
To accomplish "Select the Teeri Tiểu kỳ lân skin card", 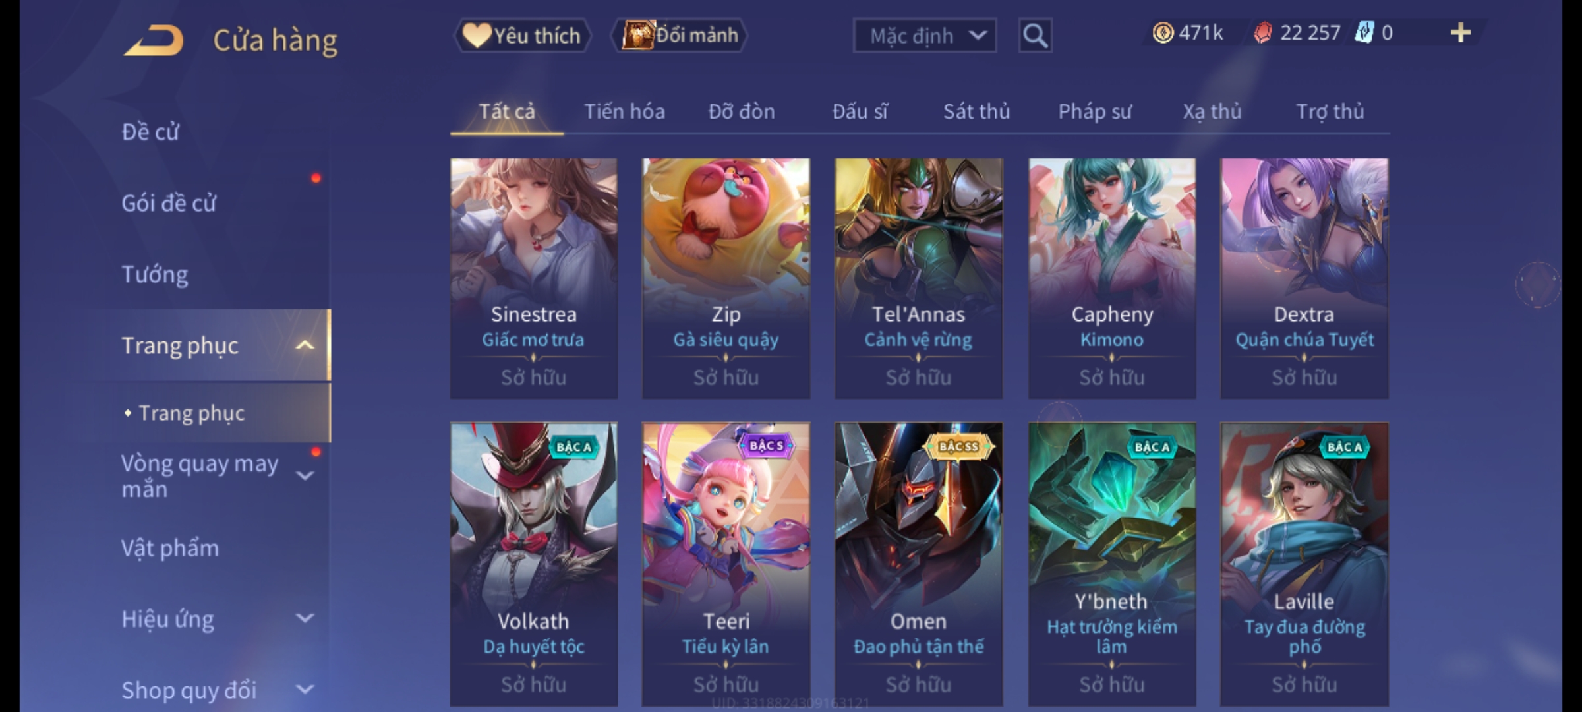I will point(726,564).
